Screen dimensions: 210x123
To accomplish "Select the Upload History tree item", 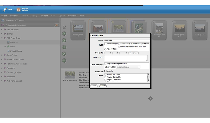I will [16, 51].
